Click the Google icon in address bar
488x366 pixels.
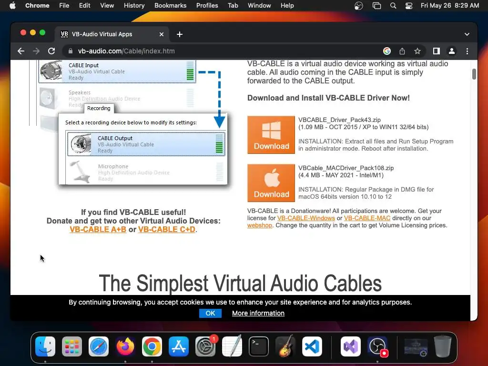coord(387,51)
